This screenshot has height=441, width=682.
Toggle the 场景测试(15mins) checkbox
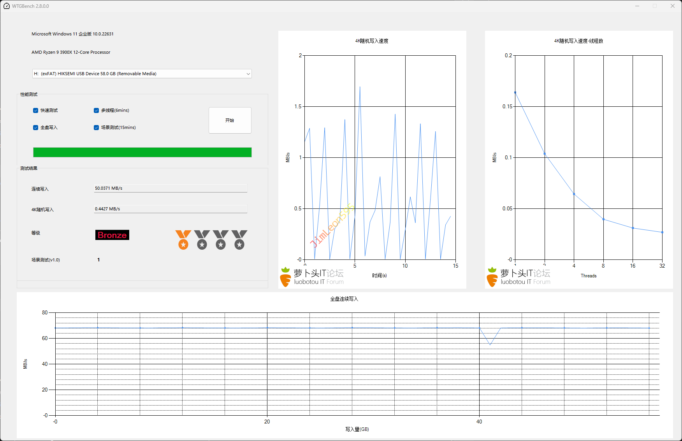[x=97, y=128]
